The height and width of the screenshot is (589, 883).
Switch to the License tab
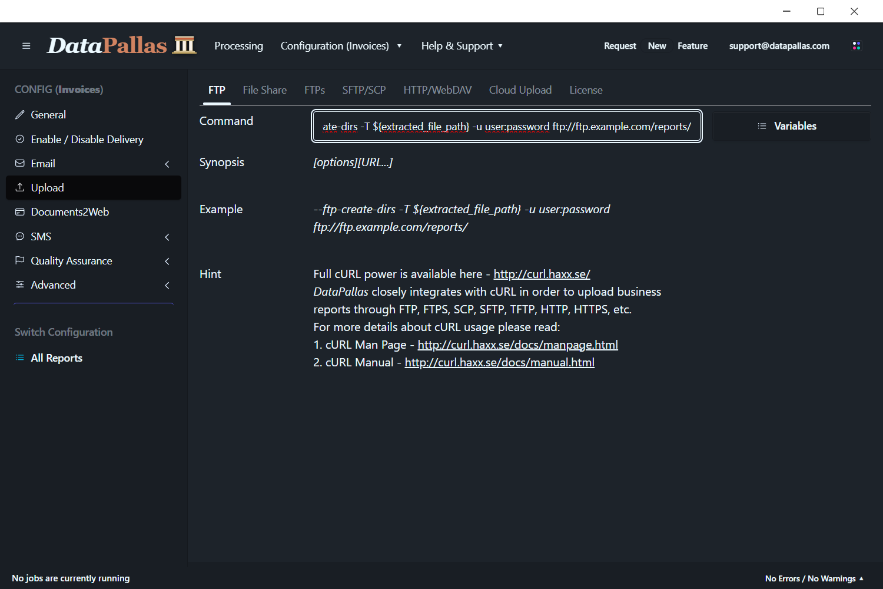[x=586, y=90]
